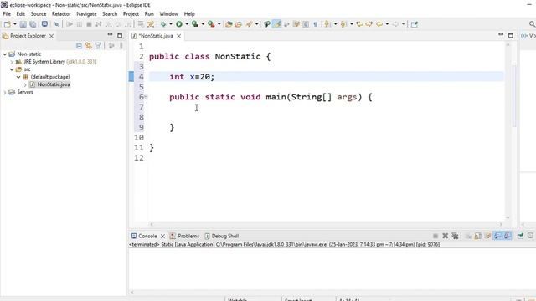Close the Console view tab
This screenshot has height=301, width=536.
coord(163,236)
